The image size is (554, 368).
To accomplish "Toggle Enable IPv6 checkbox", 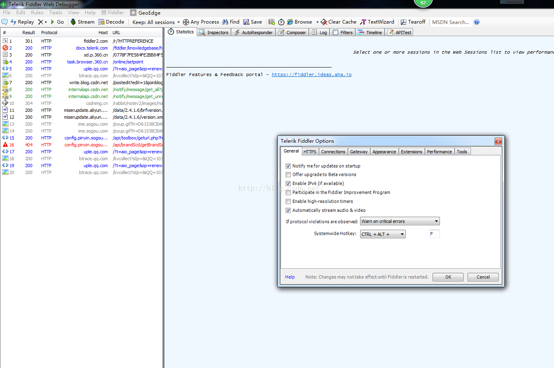I will pyautogui.click(x=288, y=183).
